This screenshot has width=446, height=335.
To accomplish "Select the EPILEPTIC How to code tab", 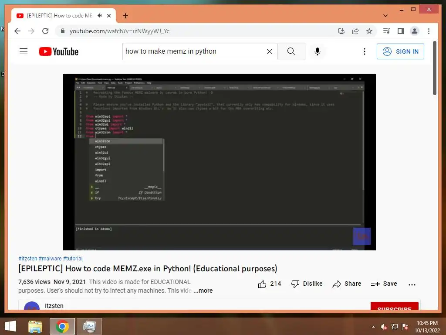I will pos(60,16).
